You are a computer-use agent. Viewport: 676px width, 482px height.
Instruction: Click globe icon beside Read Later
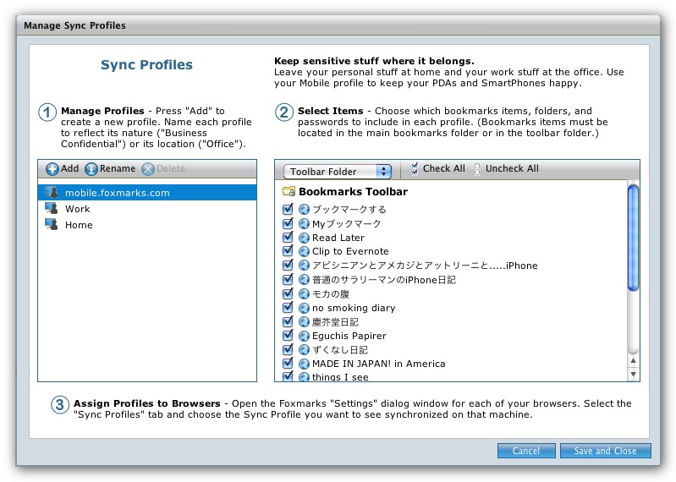pyautogui.click(x=304, y=238)
